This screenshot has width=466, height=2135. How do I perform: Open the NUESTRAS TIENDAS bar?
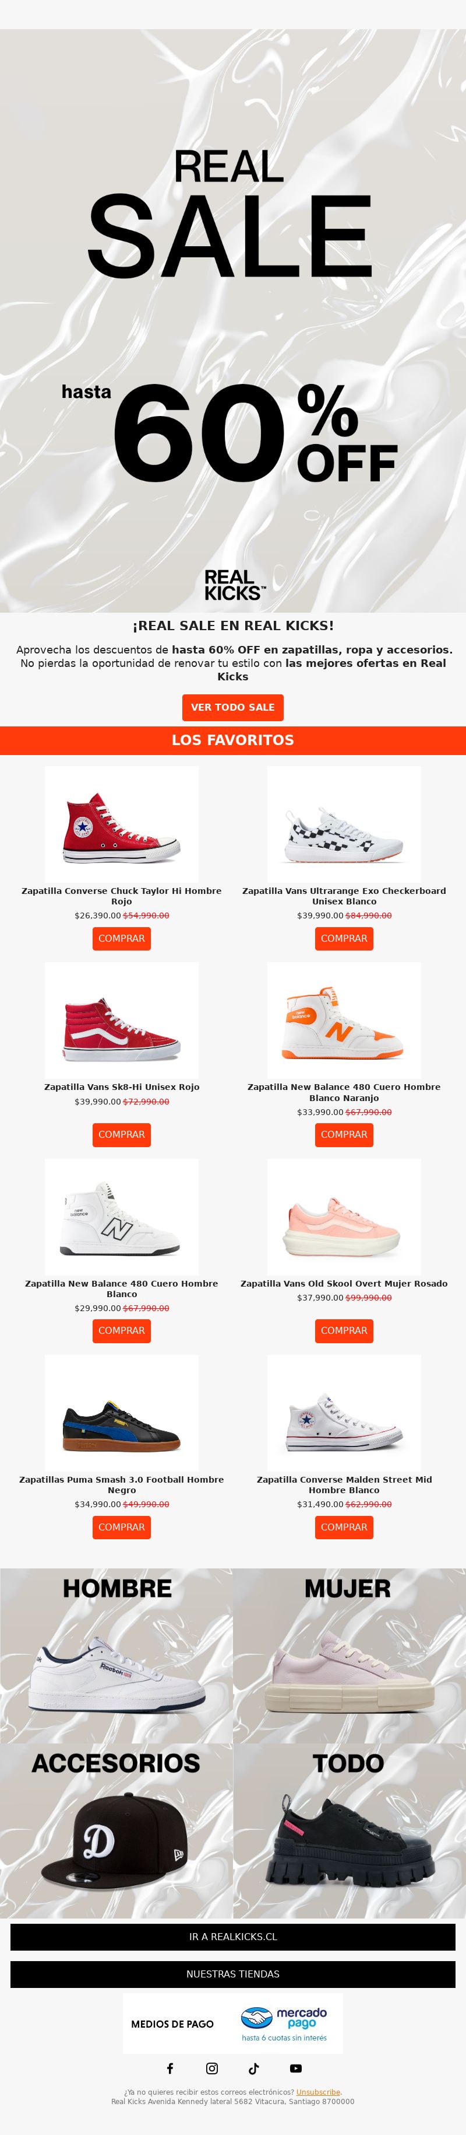click(x=232, y=1974)
